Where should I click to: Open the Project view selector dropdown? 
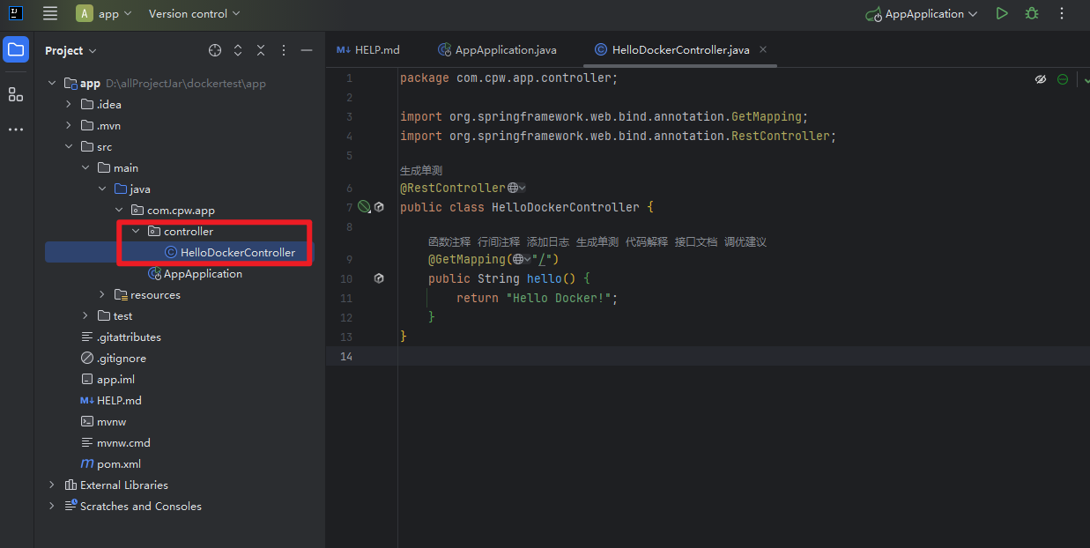click(70, 50)
